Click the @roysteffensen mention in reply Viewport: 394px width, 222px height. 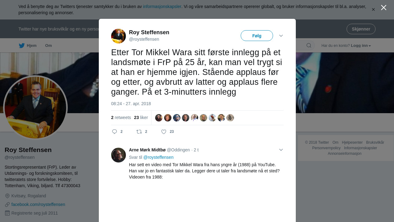pos(159,157)
